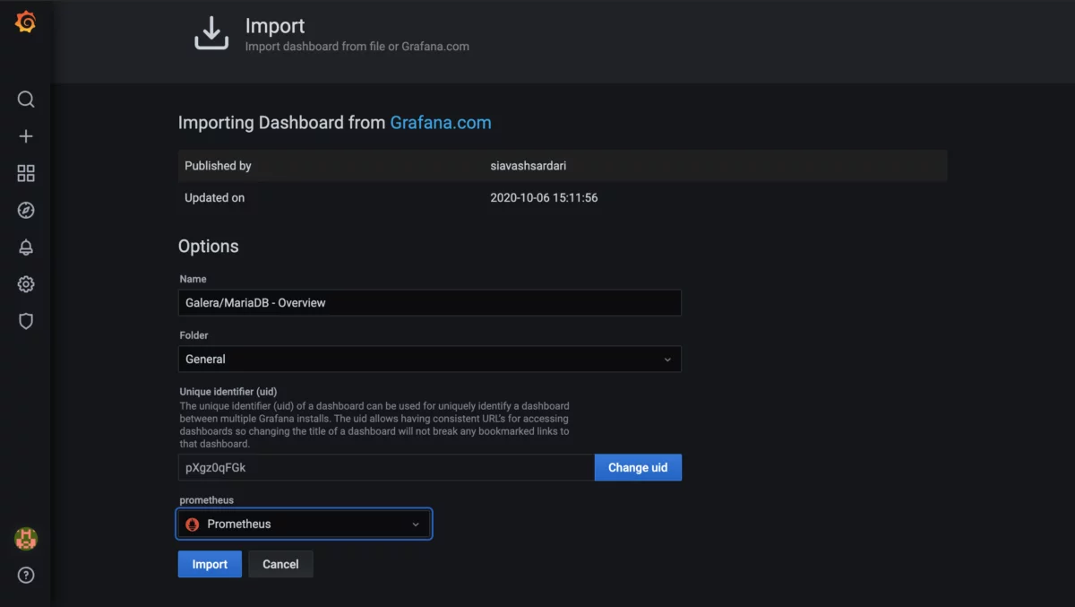Click the uid field pXgz0qFGk

[386, 467]
